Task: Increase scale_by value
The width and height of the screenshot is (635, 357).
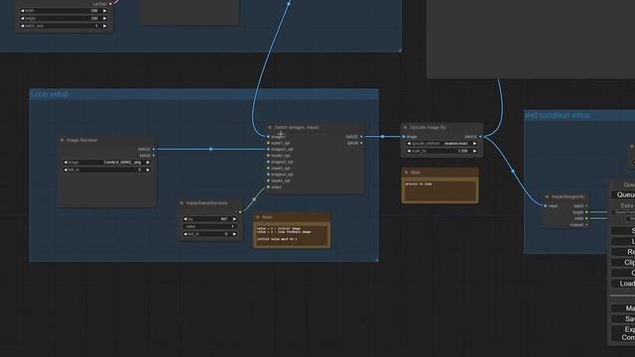Action: pyautogui.click(x=474, y=151)
